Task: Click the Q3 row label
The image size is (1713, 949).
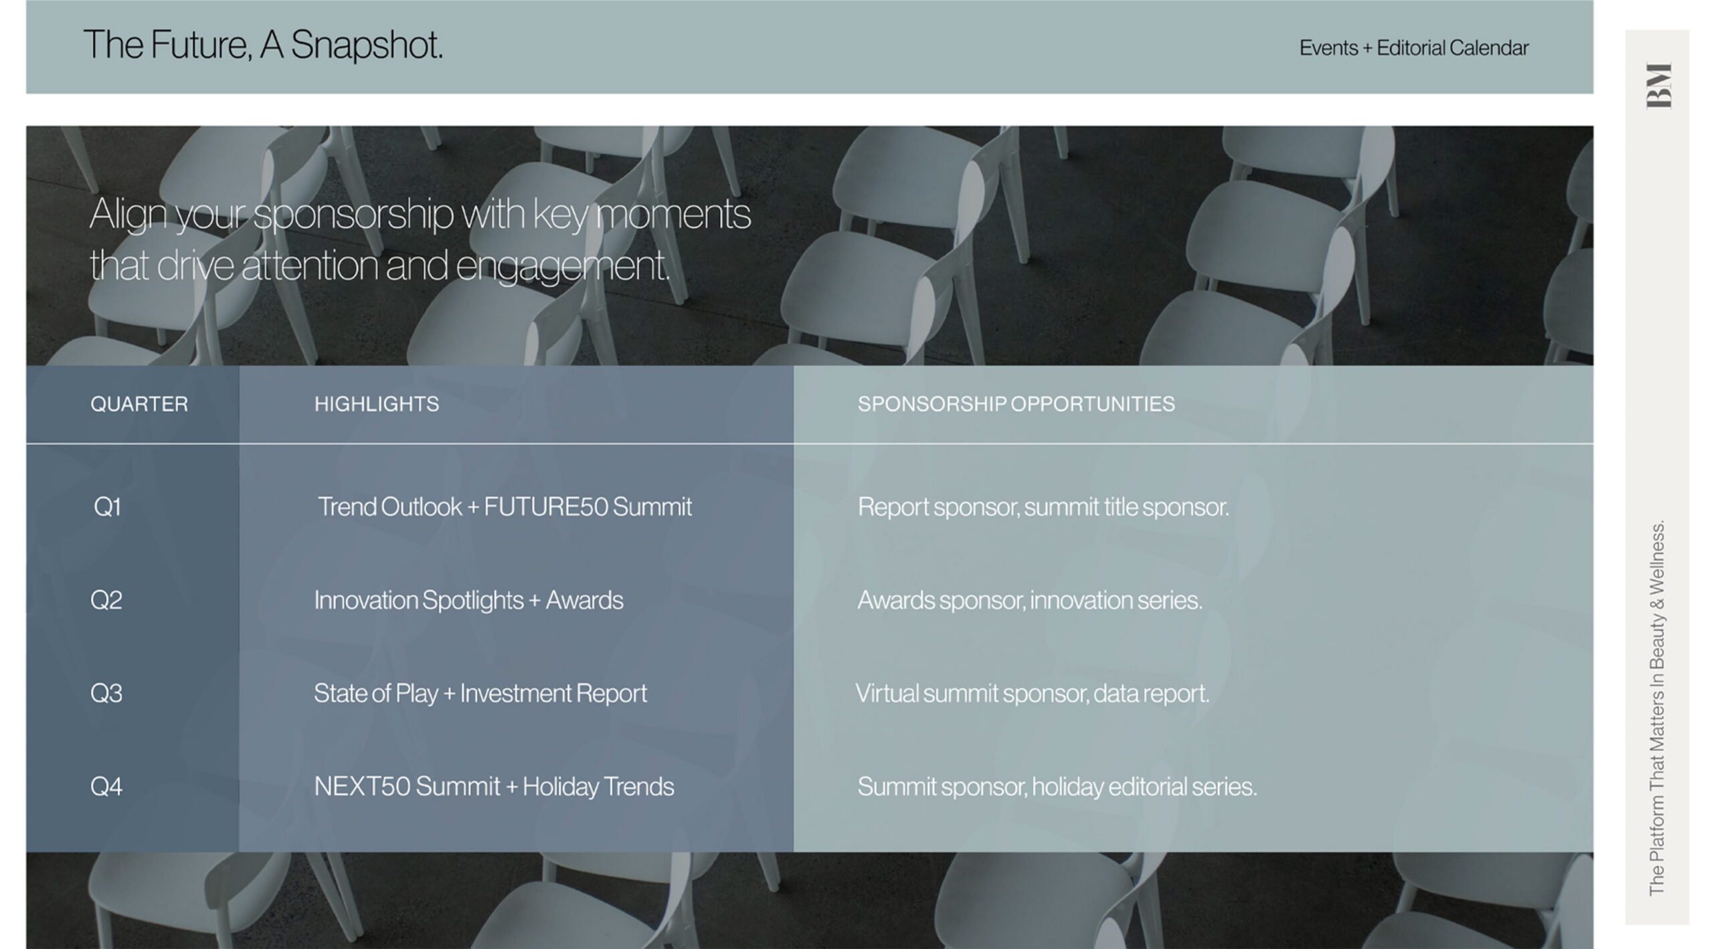Action: [106, 693]
